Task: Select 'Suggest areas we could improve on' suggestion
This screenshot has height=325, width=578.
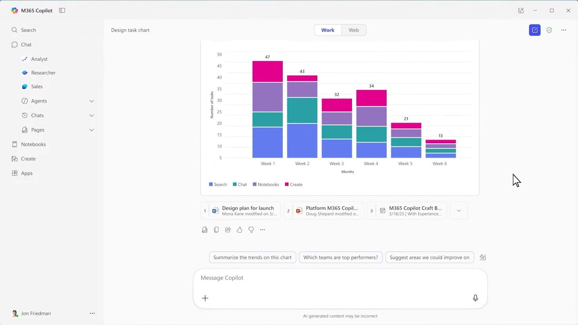Action: [x=430, y=257]
